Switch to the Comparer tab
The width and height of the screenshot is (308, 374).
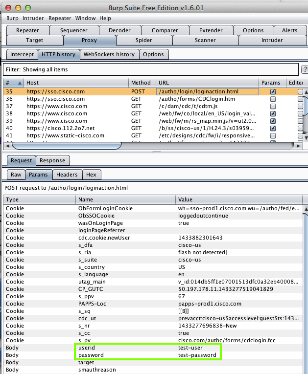[165, 30]
